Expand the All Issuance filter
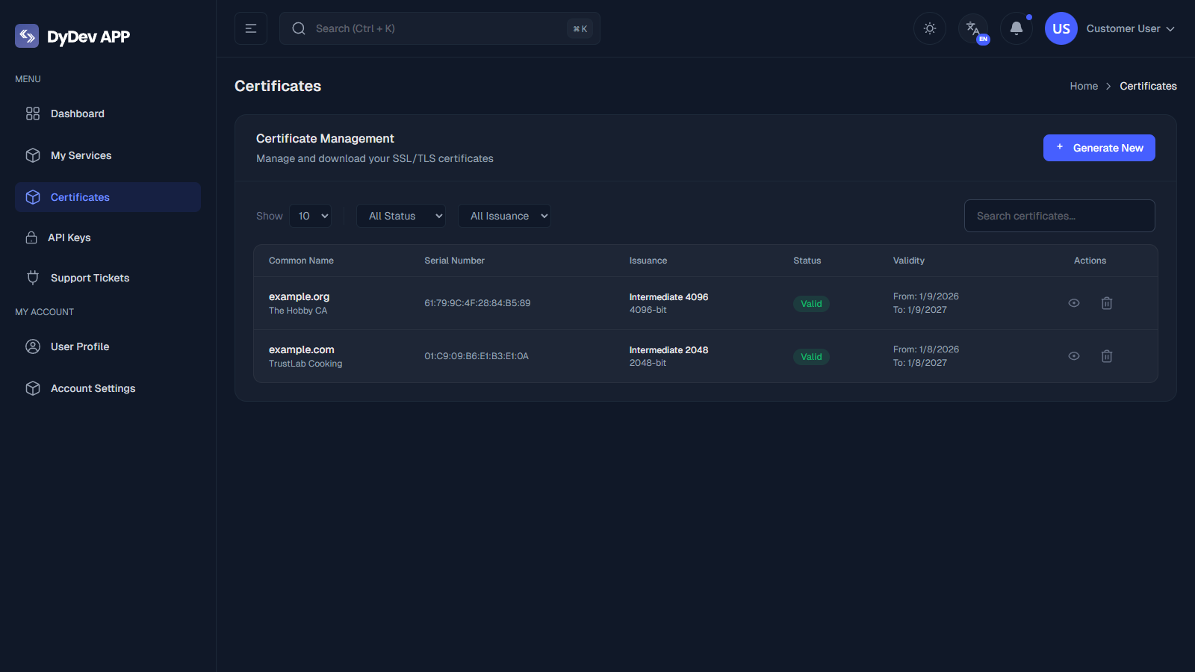The image size is (1195, 672). (504, 216)
